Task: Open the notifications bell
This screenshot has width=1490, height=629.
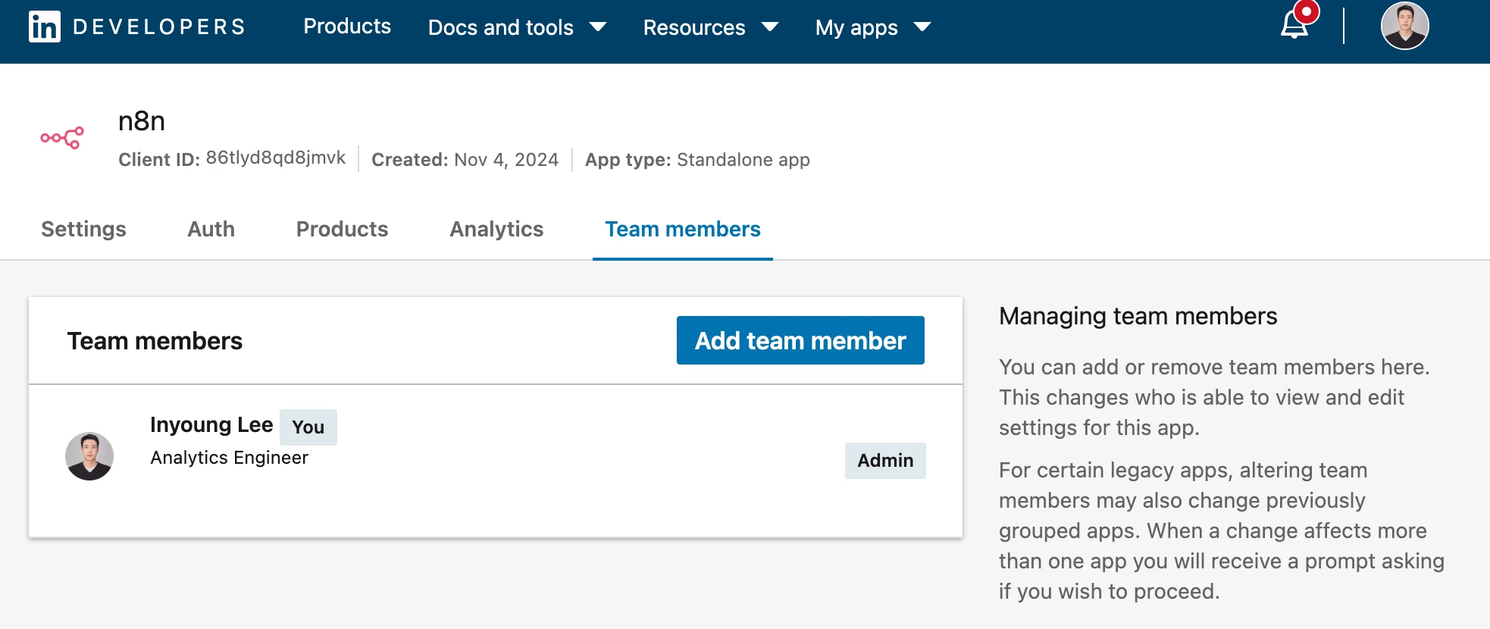Action: coord(1294,26)
